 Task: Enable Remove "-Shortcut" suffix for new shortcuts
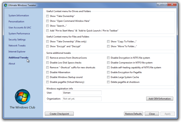[x=47, y=67]
